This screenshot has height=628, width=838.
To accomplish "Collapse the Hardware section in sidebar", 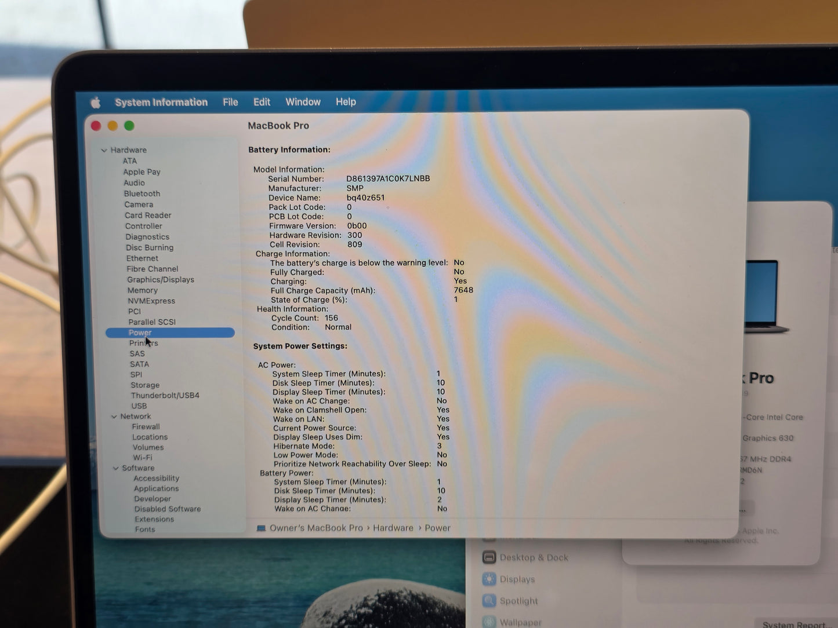I will point(104,150).
